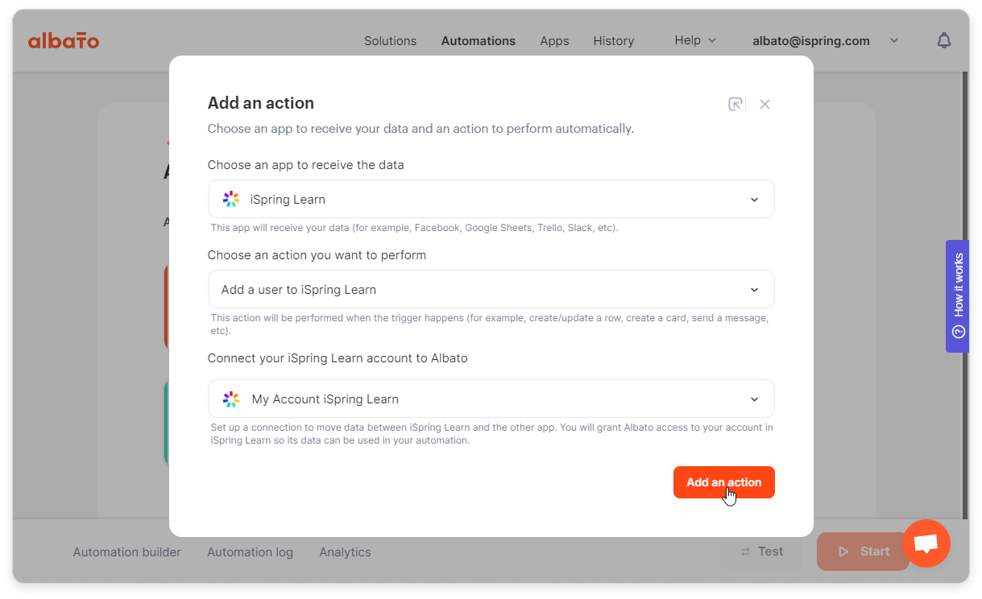Open the orange chat support bubble
This screenshot has width=982, height=599.
coord(926,543)
